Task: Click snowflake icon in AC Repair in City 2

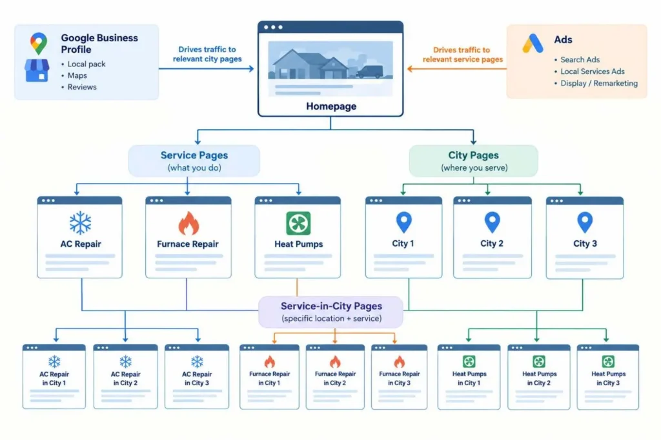Action: point(126,361)
